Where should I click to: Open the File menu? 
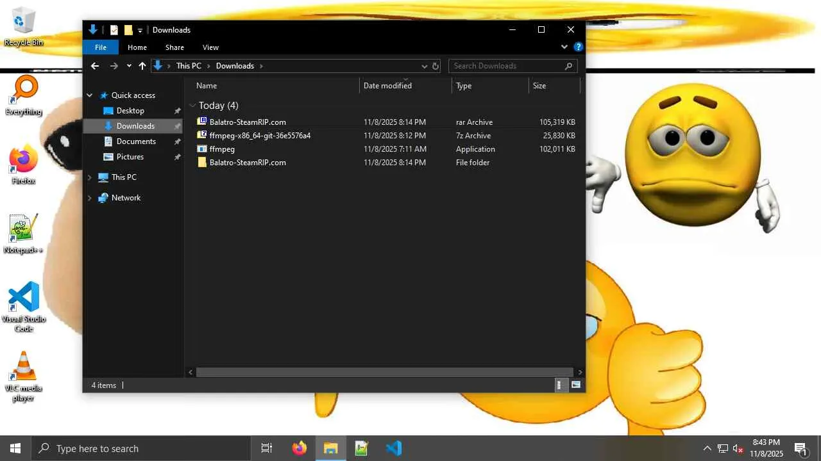[x=101, y=47]
